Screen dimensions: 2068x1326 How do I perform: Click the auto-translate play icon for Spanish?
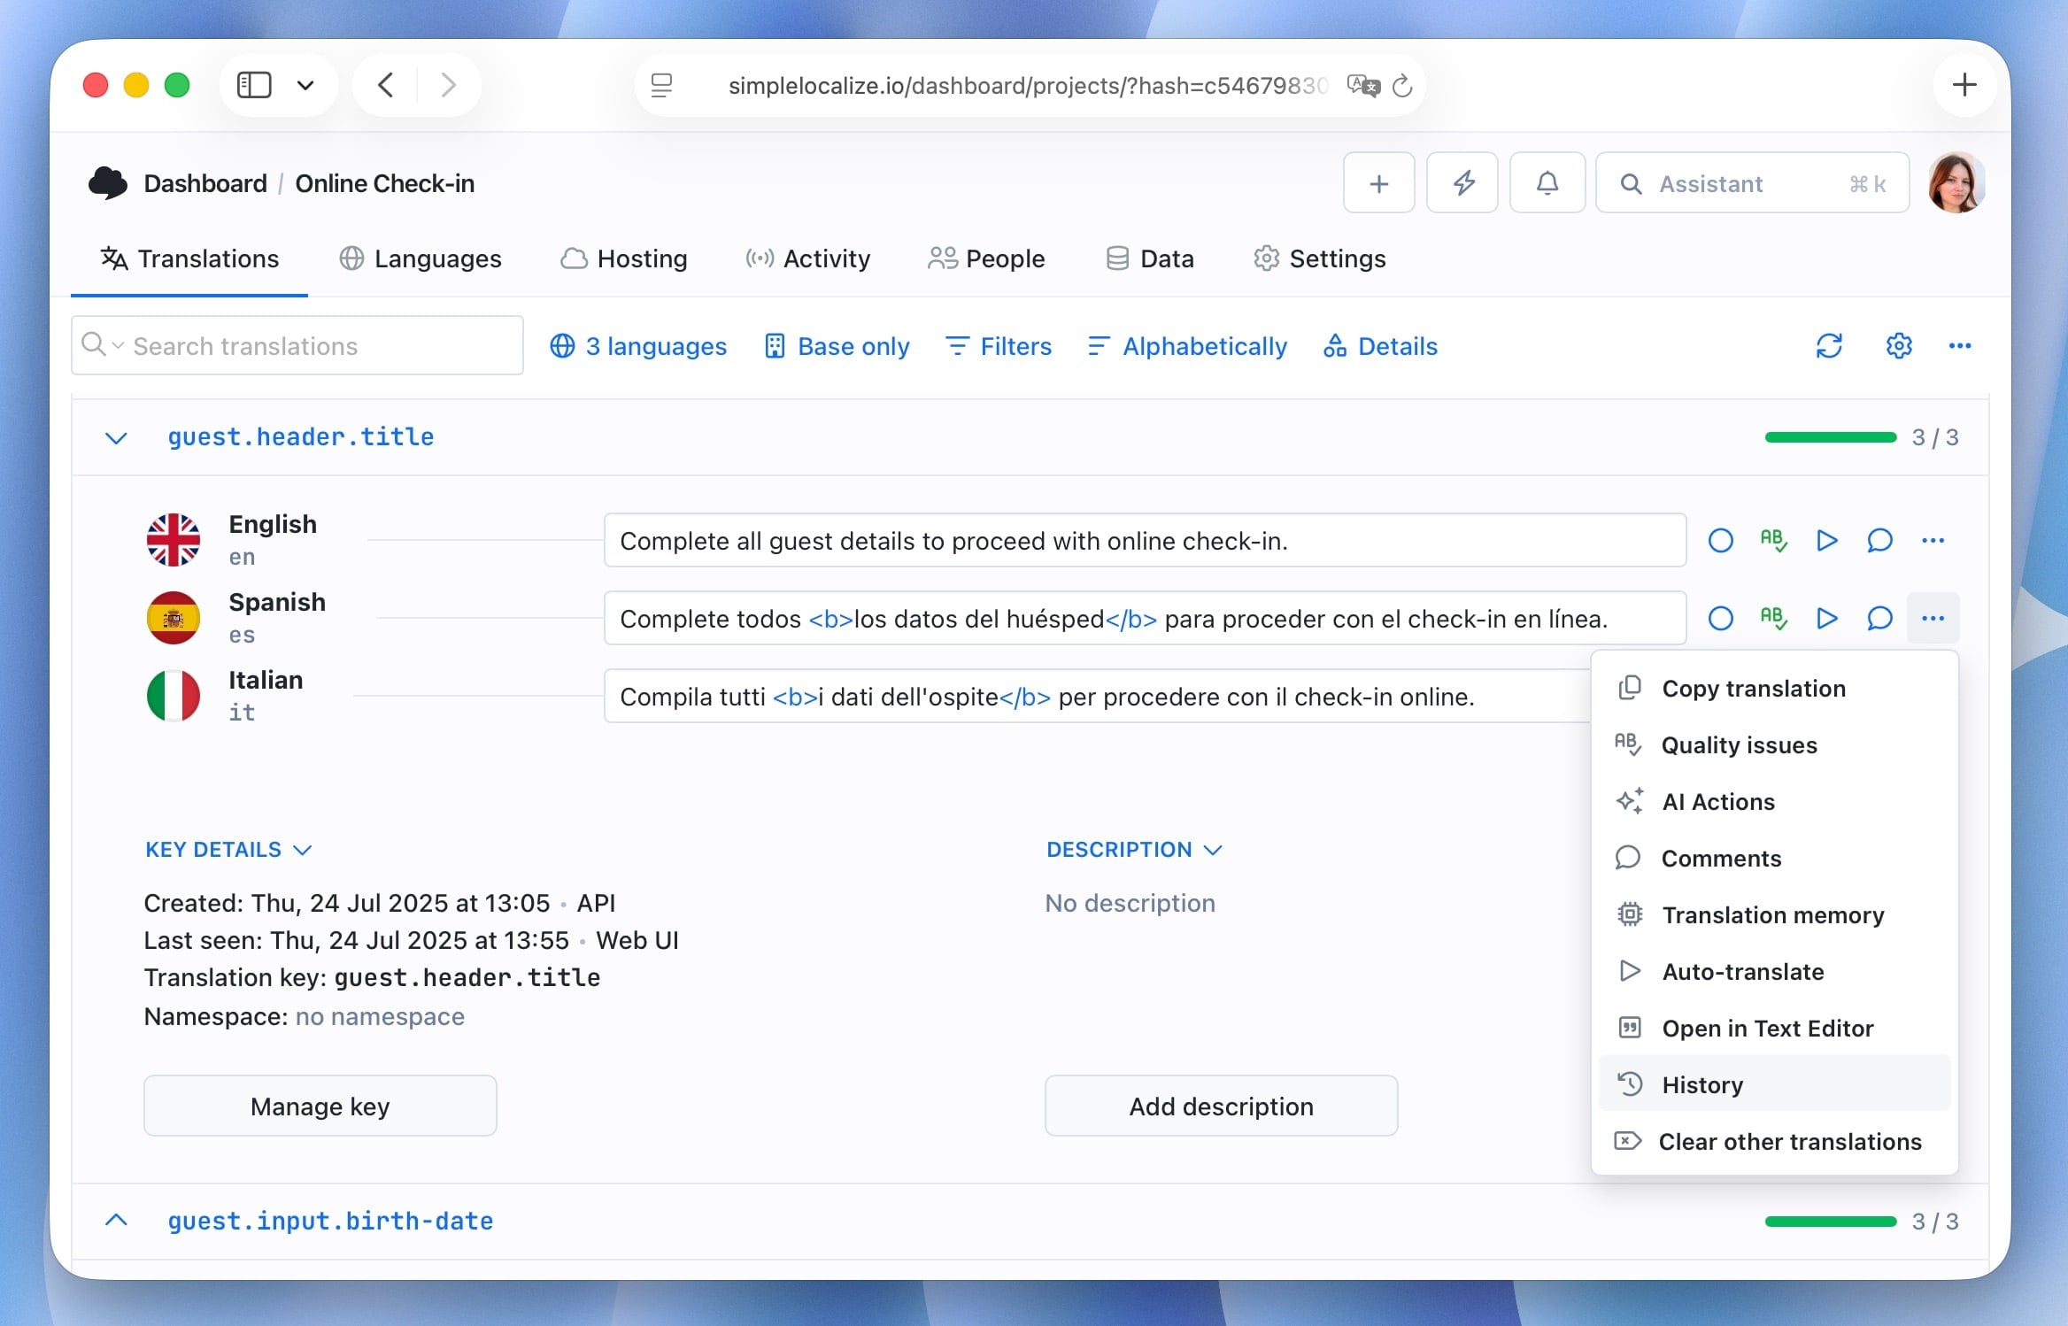[1825, 618]
